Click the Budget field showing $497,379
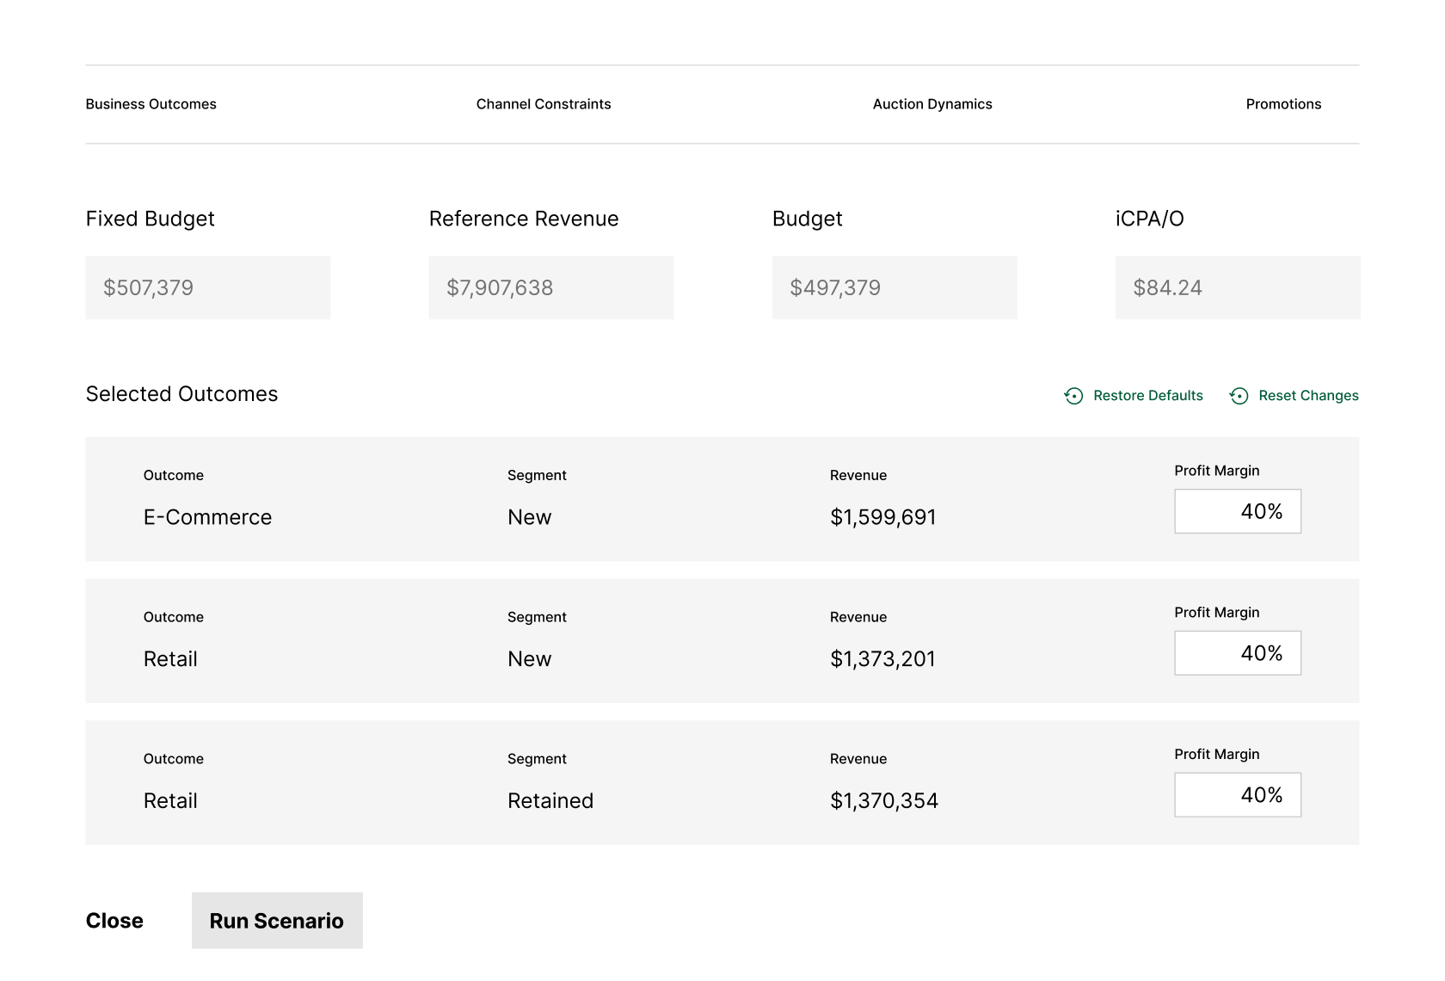The height and width of the screenshot is (981, 1445). (x=895, y=287)
